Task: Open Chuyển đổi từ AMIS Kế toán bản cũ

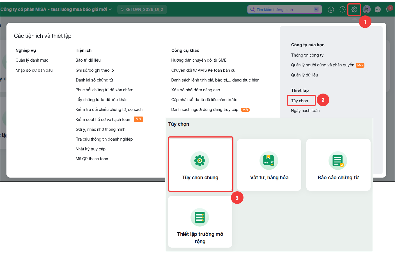Action: 203,70
